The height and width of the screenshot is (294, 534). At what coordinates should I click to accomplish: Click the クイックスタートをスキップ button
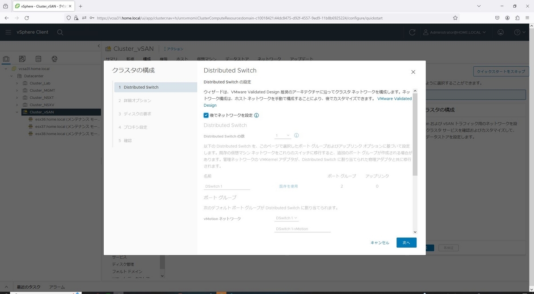tap(501, 71)
